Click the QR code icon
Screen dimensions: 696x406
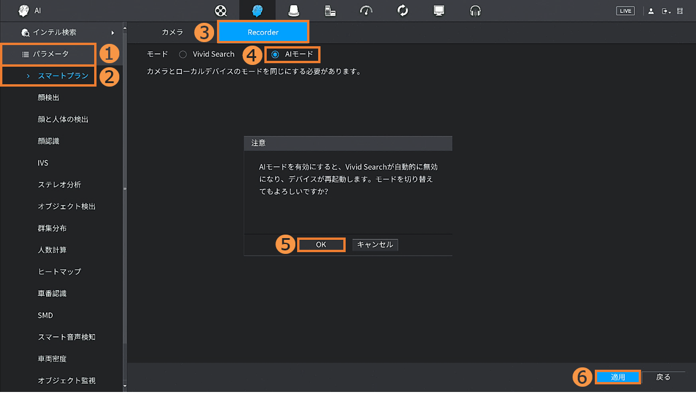(x=680, y=11)
